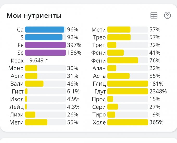This screenshot has width=177, height=143.
Task: Tap the Фени 76% progress bar
Action: [128, 61]
